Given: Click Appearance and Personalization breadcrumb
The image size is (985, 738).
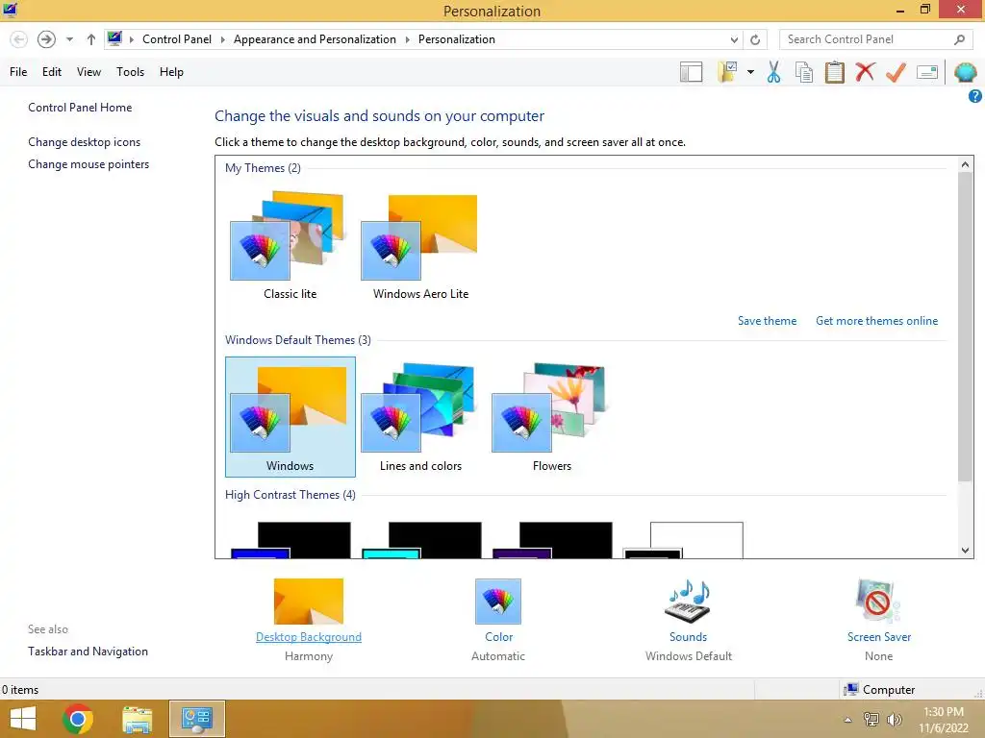Looking at the screenshot, I should (315, 39).
